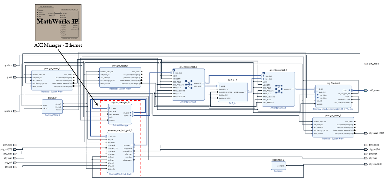Click the crossbar icon in axi_interconnect_1
Screen dimensions: 386x182
pyautogui.click(x=279, y=89)
